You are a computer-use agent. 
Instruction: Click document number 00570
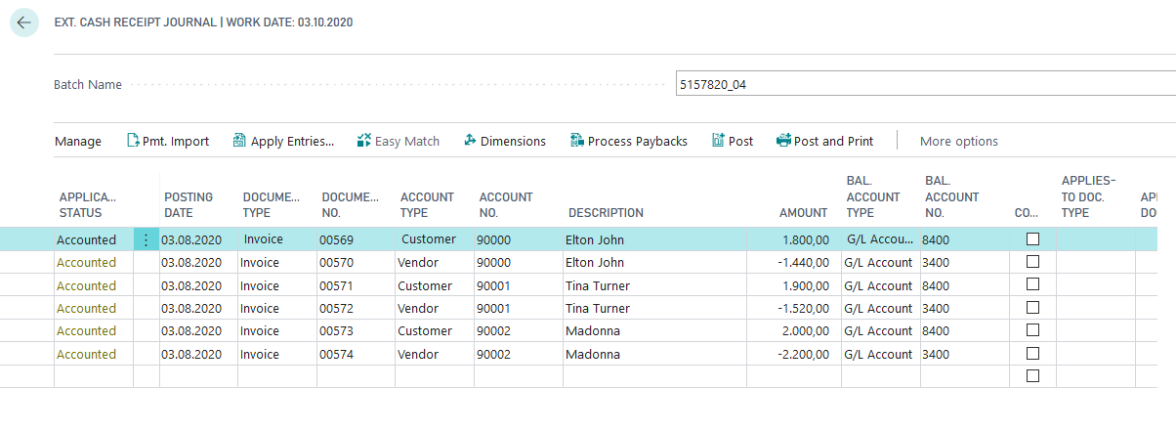[336, 262]
